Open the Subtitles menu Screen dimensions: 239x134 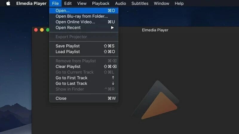(140, 3)
